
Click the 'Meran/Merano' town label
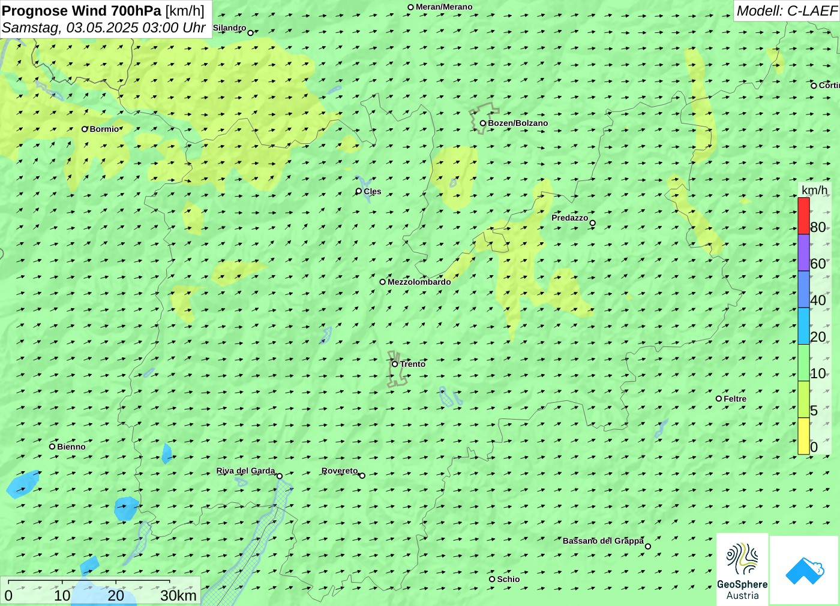click(444, 7)
